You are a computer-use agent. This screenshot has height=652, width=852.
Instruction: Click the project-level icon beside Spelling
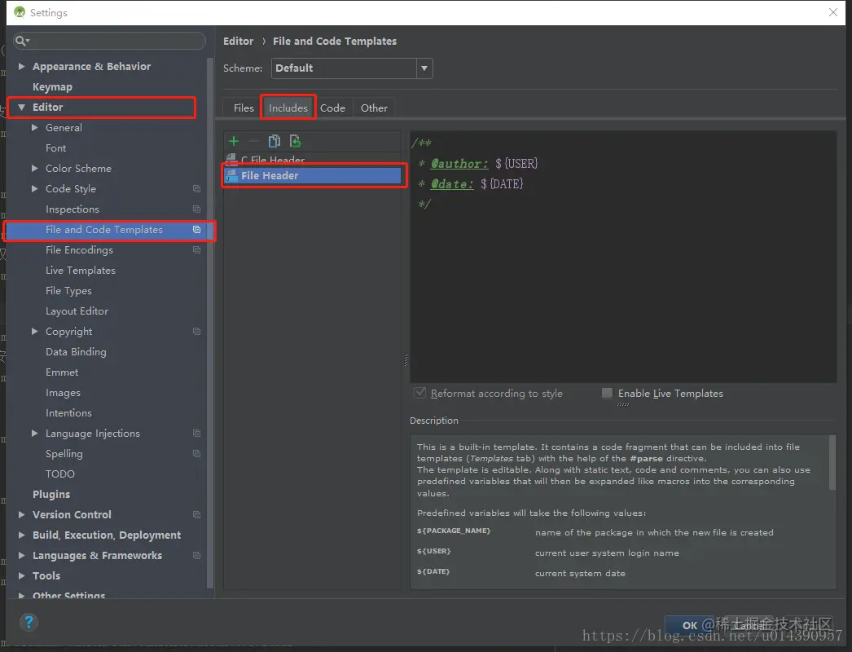[196, 453]
